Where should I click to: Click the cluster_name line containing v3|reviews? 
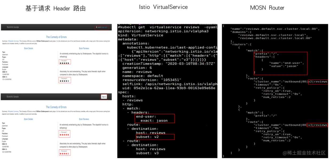(291, 125)
